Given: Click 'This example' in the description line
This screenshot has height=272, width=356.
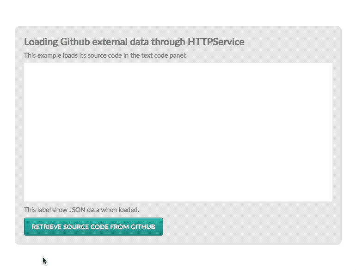Looking at the screenshot, I should coord(41,56).
